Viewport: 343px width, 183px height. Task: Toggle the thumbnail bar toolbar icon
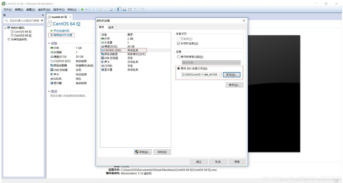tap(124, 9)
